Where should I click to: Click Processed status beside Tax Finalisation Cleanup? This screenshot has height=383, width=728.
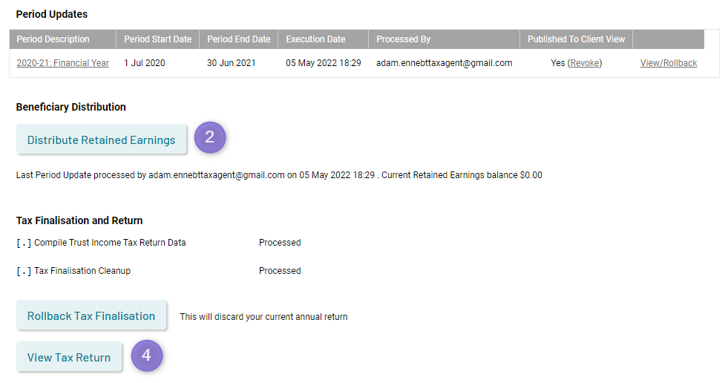click(280, 271)
